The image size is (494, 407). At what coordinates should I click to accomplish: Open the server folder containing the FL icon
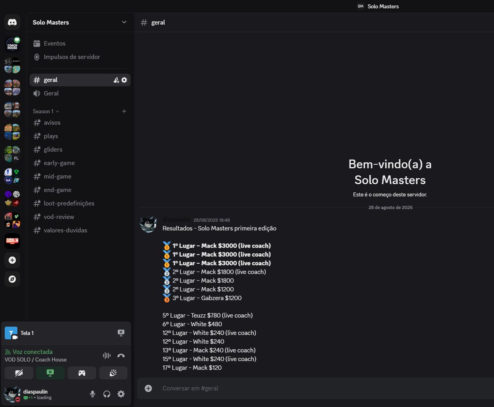(12, 154)
